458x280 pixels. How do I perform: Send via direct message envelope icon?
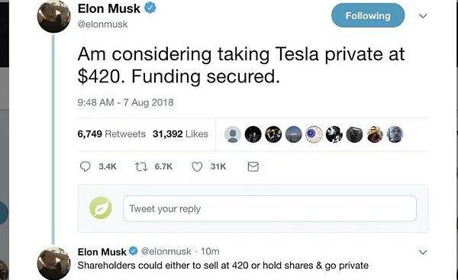pyautogui.click(x=253, y=167)
